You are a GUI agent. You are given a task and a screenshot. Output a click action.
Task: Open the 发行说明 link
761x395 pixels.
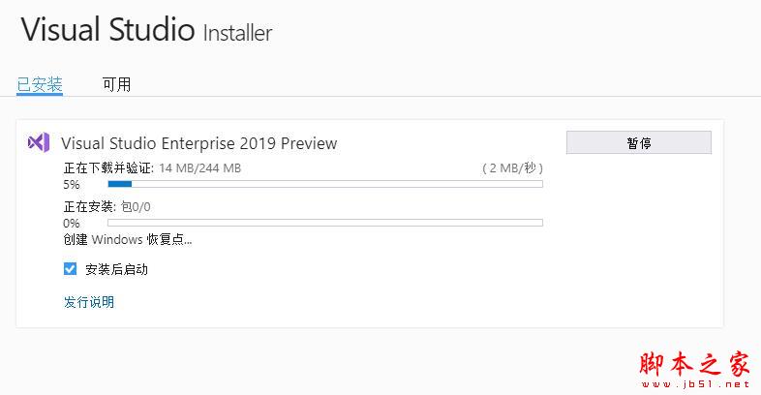(x=89, y=302)
